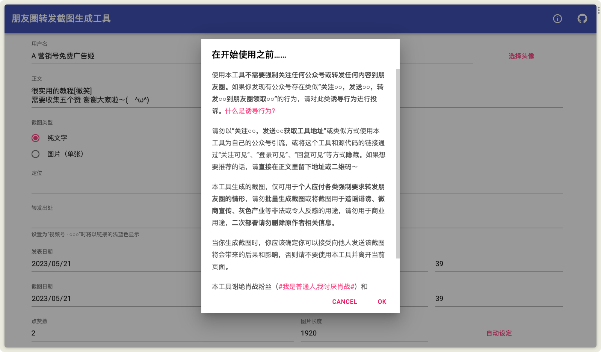Open the 我是普通人,我讨厌肖战 hashtag link
This screenshot has height=352, width=601.
[316, 286]
